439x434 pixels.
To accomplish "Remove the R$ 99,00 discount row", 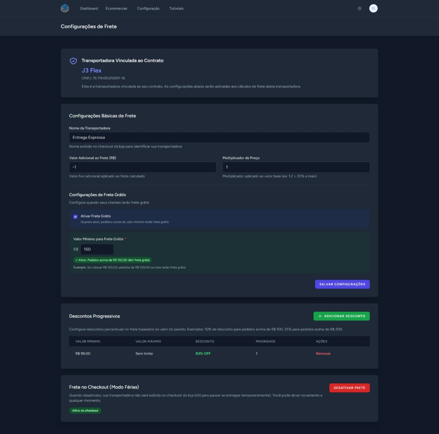I will point(323,353).
